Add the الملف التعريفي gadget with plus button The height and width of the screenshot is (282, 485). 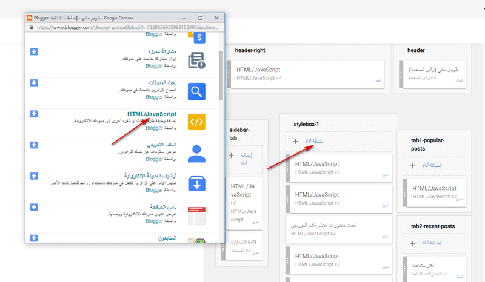coord(34,145)
